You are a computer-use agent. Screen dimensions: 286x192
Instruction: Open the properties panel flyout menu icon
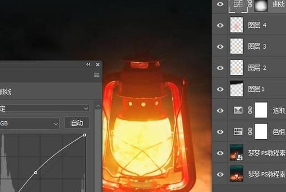tap(97, 75)
